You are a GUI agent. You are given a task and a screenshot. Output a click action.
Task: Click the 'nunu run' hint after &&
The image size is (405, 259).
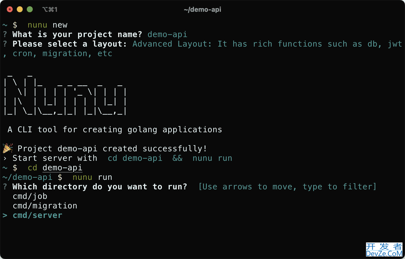pyautogui.click(x=212, y=158)
